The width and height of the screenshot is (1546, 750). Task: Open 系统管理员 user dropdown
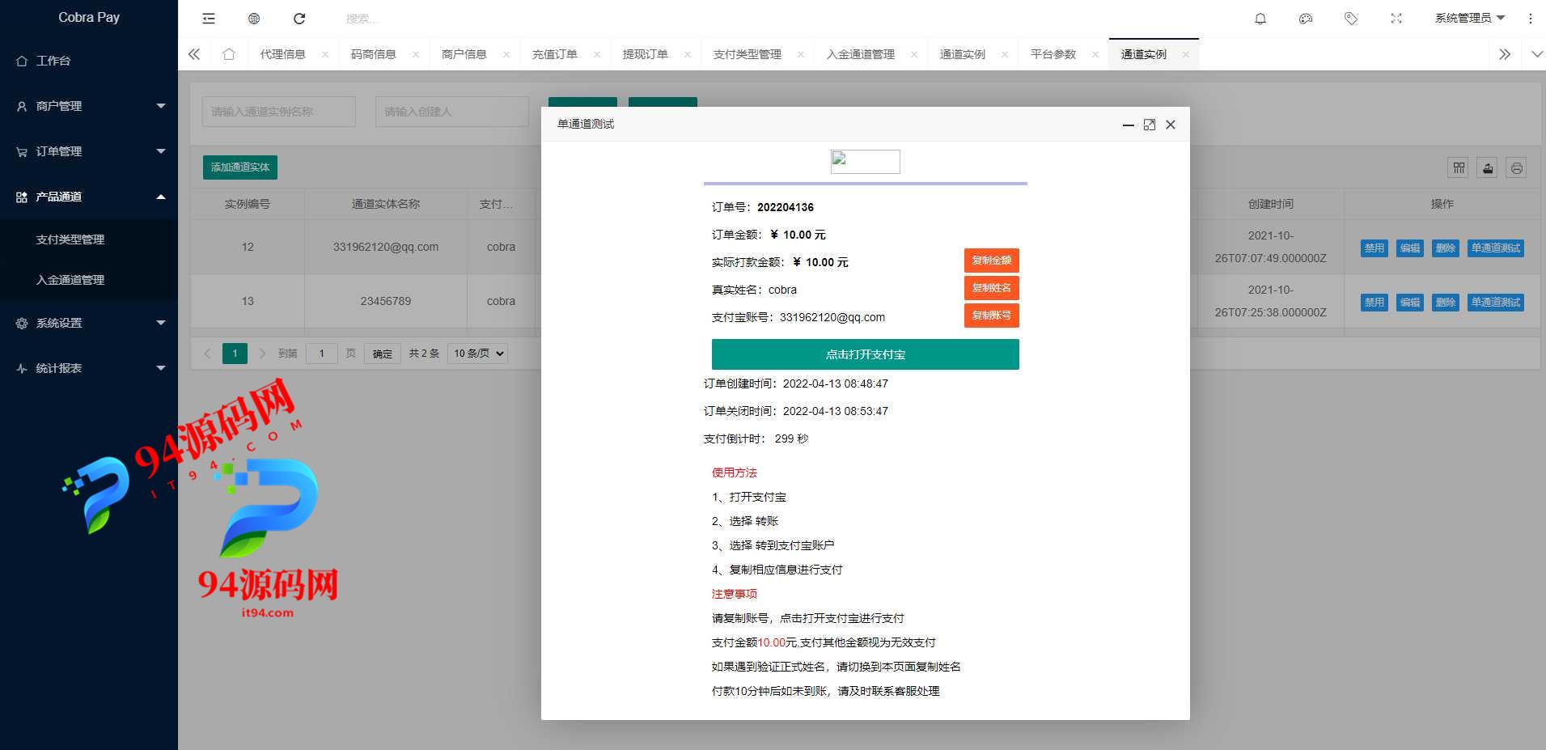(x=1470, y=18)
